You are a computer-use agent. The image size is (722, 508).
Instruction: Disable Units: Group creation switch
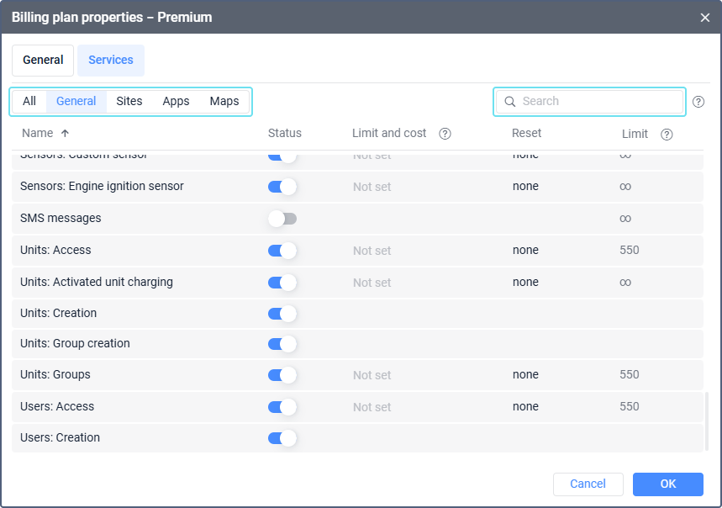pyautogui.click(x=282, y=344)
